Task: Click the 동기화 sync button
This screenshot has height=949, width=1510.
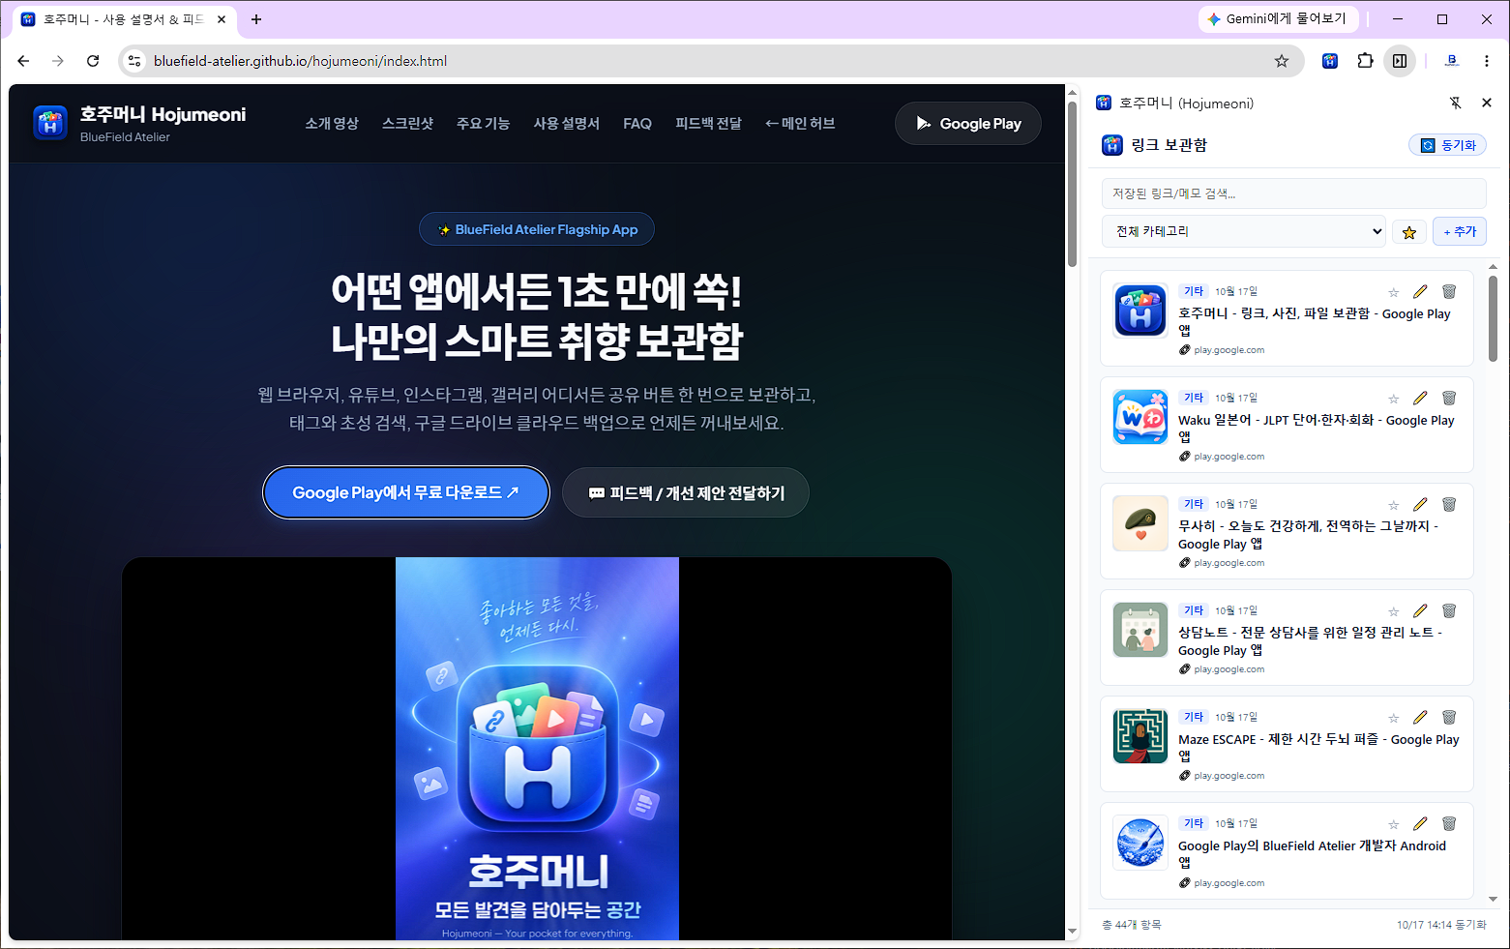Action: click(1447, 145)
